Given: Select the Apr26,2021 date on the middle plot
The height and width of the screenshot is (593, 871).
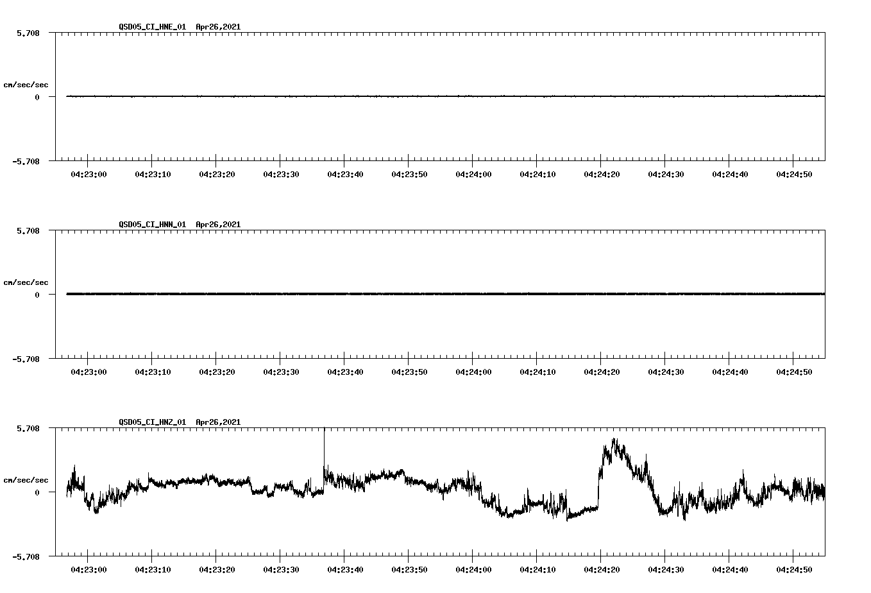Looking at the screenshot, I should coord(217,225).
